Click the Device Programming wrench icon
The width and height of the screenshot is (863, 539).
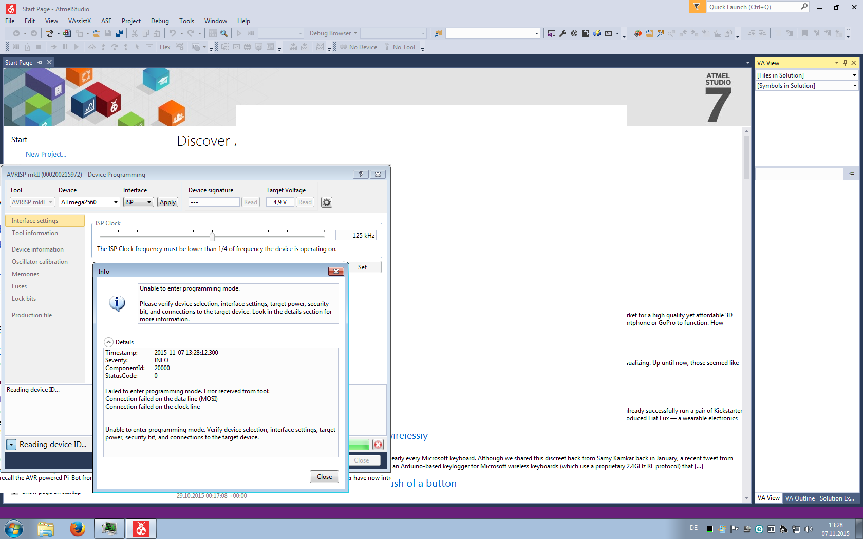point(563,33)
